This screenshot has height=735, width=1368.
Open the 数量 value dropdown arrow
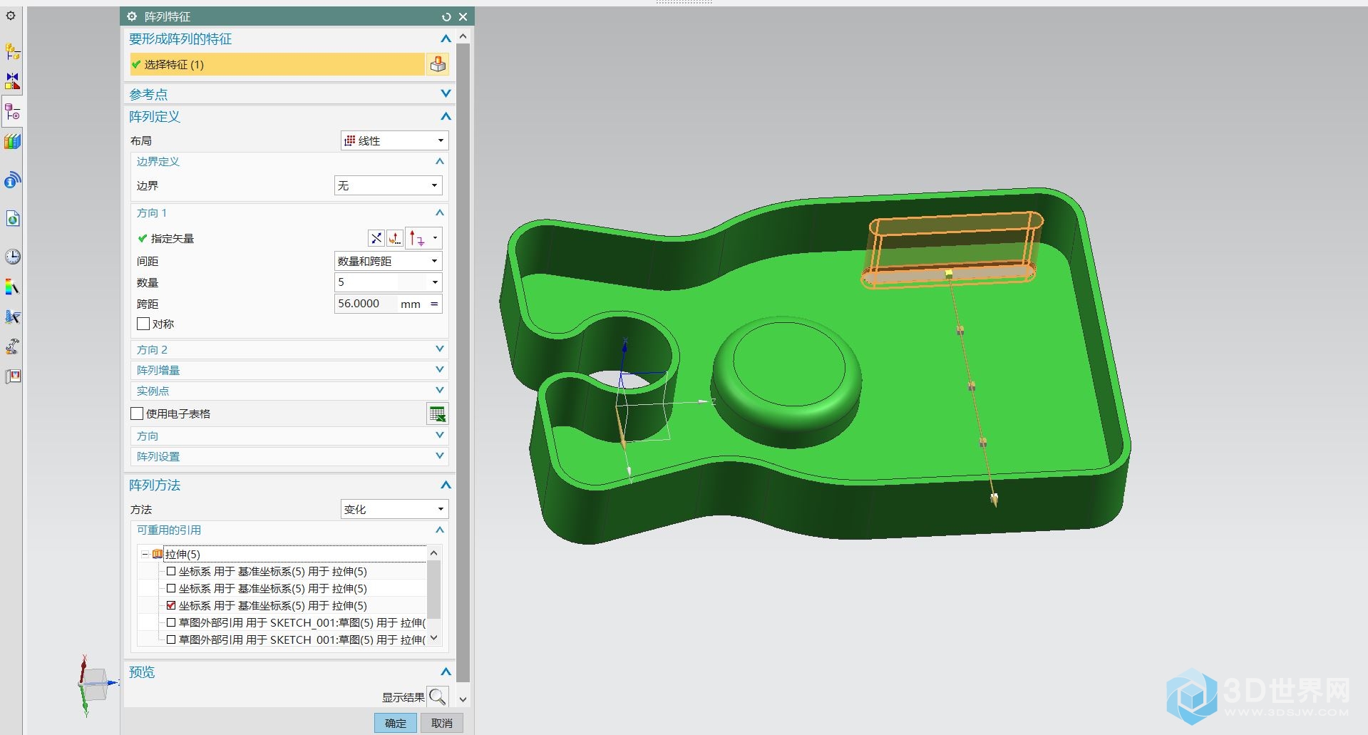[x=435, y=282]
